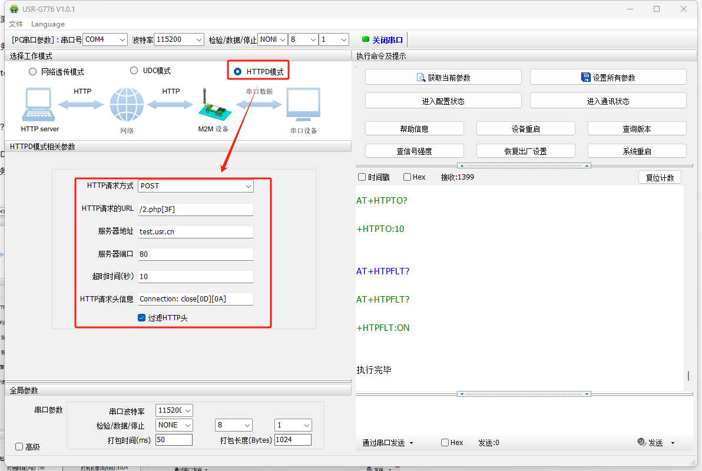Click the network globe icon
This screenshot has height=471, width=702.
[x=126, y=105]
